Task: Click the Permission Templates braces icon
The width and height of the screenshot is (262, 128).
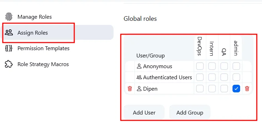Action: tap(9, 48)
